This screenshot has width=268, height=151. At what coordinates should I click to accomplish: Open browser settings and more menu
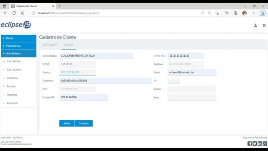pyautogui.click(x=253, y=13)
